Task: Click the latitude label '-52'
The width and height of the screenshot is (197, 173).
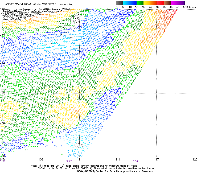Action: pyautogui.click(x=2, y=35)
